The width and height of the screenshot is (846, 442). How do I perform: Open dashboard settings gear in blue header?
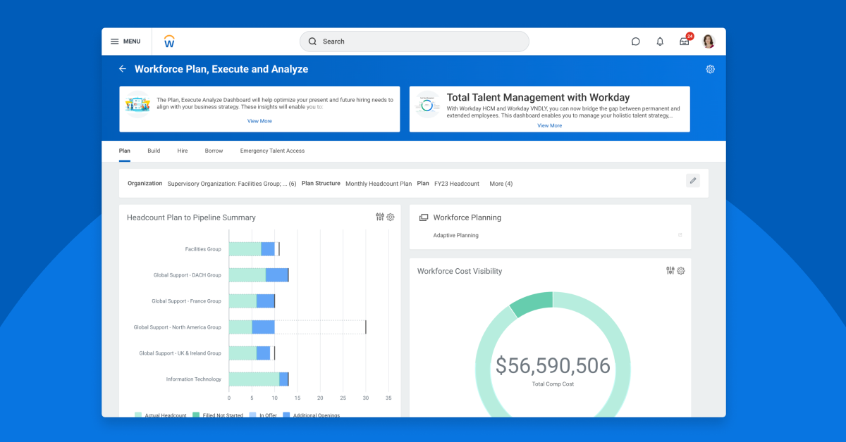tap(710, 69)
